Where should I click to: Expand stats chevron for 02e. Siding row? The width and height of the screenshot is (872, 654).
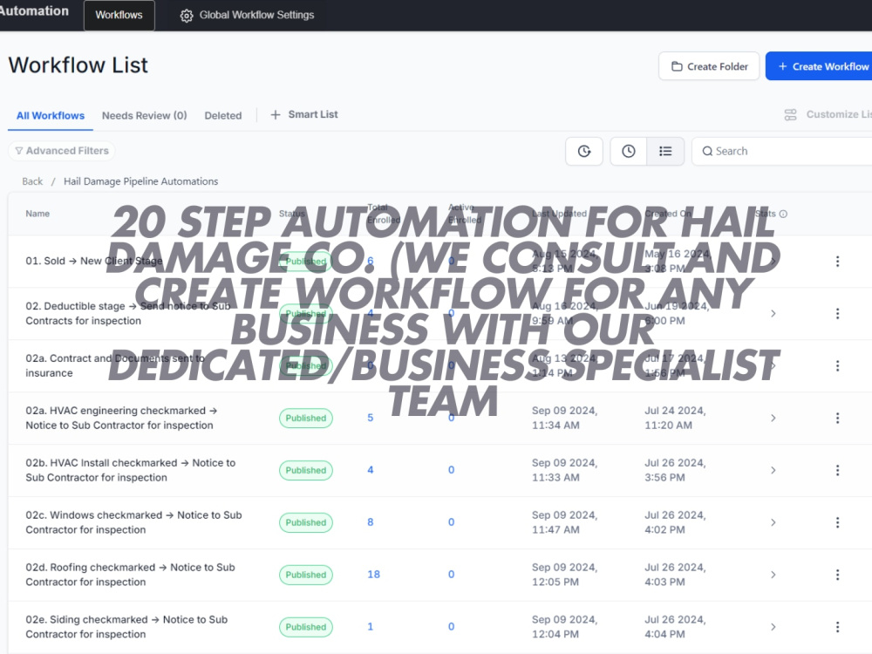(x=773, y=627)
